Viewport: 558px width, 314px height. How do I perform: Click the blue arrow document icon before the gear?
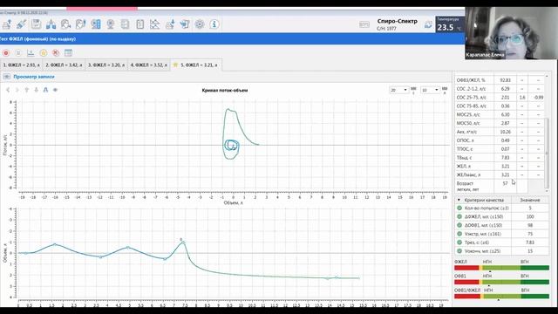click(x=185, y=24)
